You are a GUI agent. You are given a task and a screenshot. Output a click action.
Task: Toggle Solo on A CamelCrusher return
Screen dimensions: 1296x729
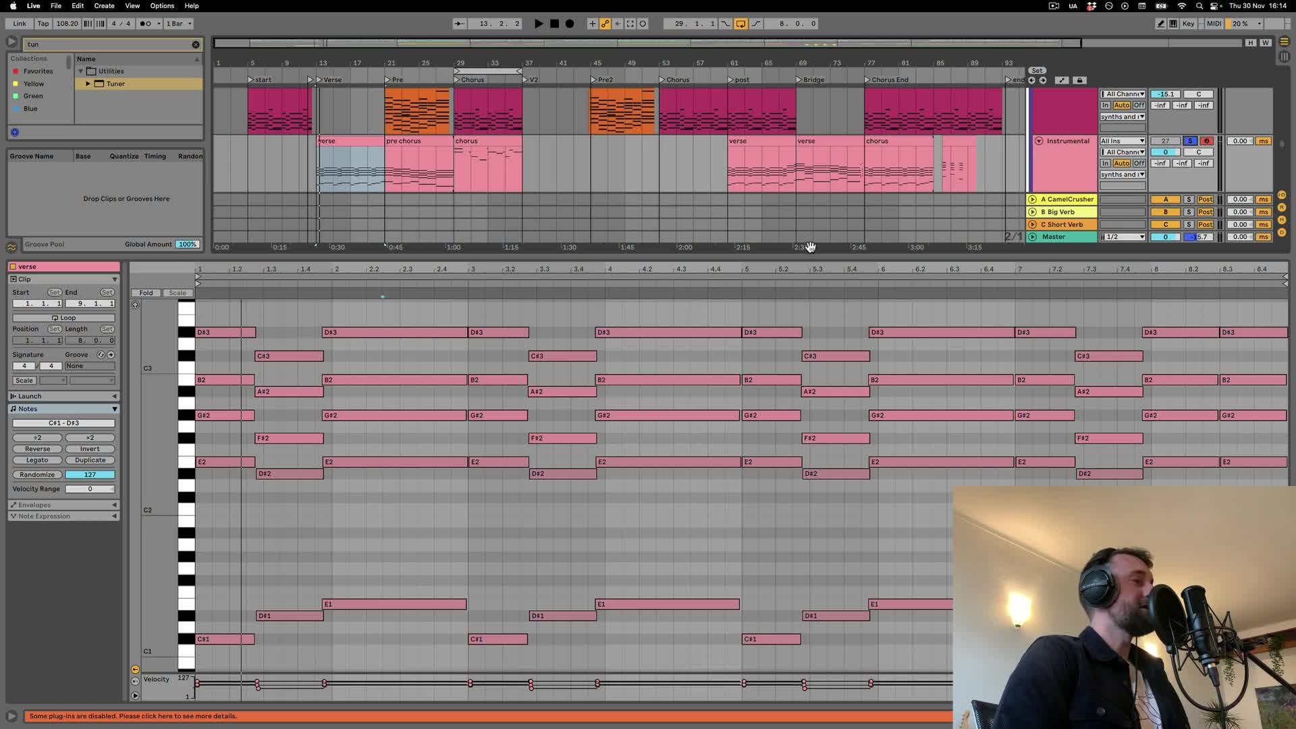1189,200
